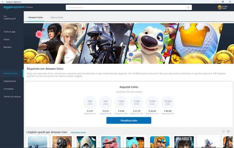The image size is (234, 148).
Task: Advance games carousel with right arrow
Action: coord(228,131)
